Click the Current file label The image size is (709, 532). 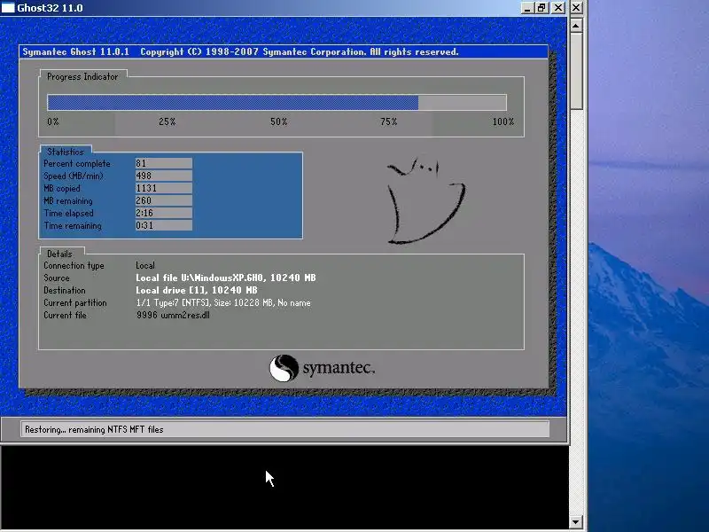point(65,315)
